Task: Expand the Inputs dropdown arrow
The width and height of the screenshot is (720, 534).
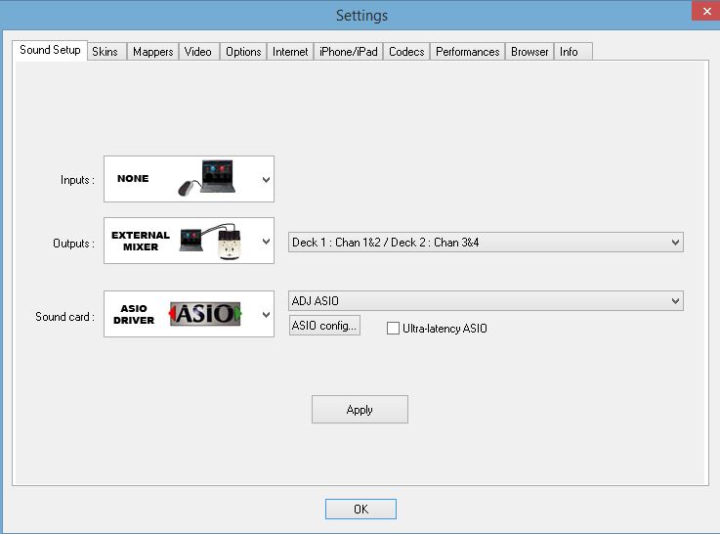Action: click(x=266, y=180)
